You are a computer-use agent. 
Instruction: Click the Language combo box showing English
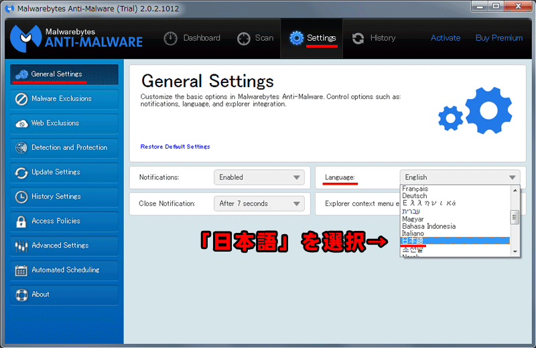(x=460, y=177)
